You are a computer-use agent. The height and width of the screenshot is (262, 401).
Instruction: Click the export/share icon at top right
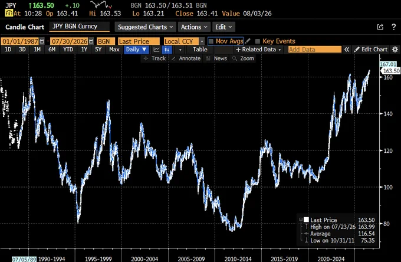380,27
